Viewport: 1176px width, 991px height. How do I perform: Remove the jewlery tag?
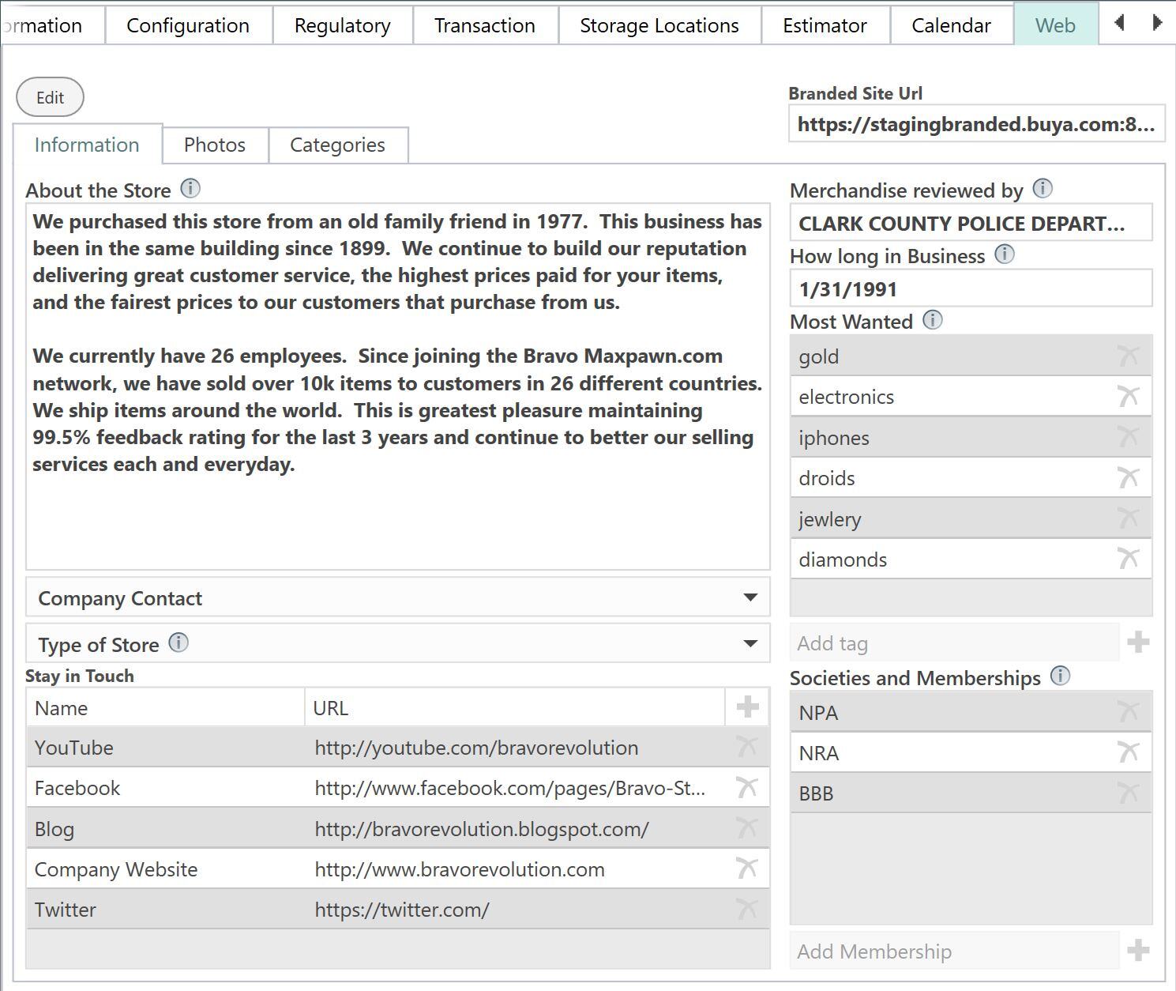[x=1128, y=518]
